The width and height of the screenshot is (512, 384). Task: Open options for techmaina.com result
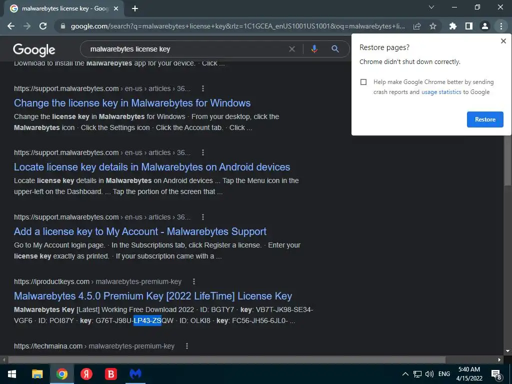coord(187,346)
